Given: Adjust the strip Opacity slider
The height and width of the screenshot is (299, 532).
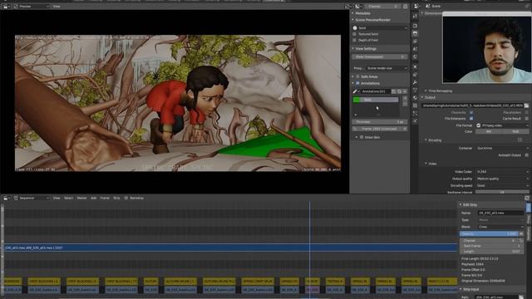Looking at the screenshot, I should pos(489,233).
